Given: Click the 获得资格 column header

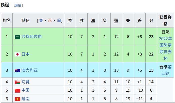Looking at the screenshot, I should tap(165, 20).
